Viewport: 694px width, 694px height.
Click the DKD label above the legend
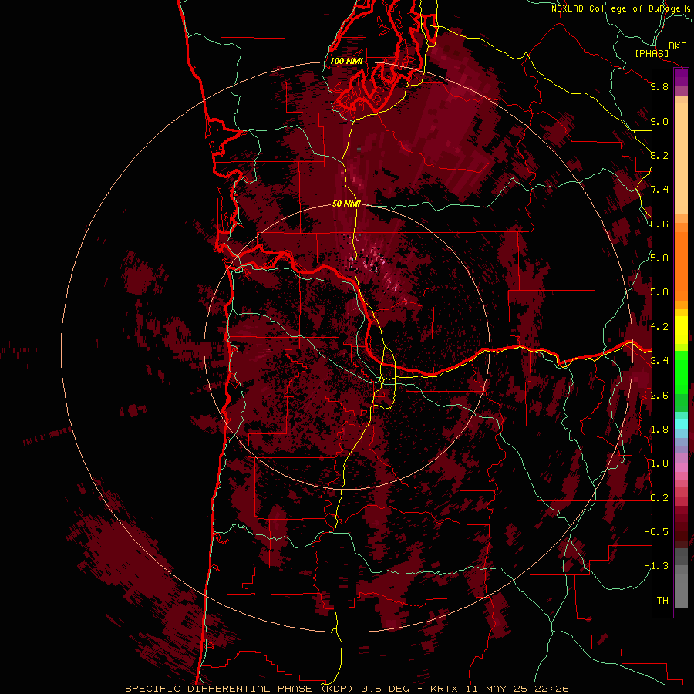click(678, 46)
